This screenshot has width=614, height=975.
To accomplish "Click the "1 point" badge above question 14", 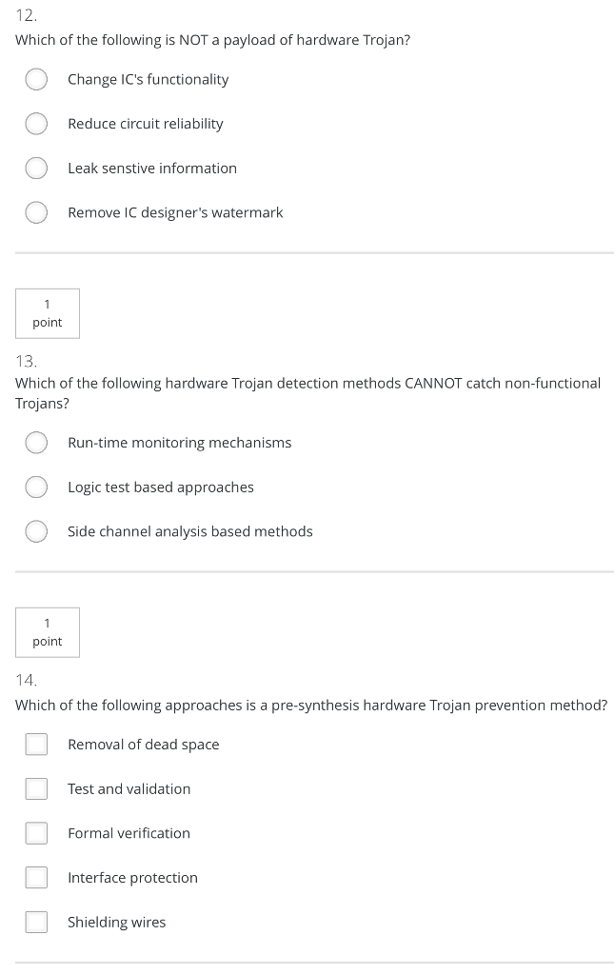I will click(x=47, y=632).
